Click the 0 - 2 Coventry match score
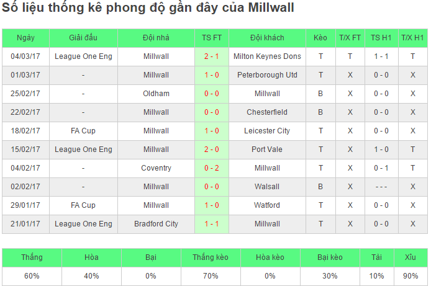431x286 pixels. click(212, 168)
